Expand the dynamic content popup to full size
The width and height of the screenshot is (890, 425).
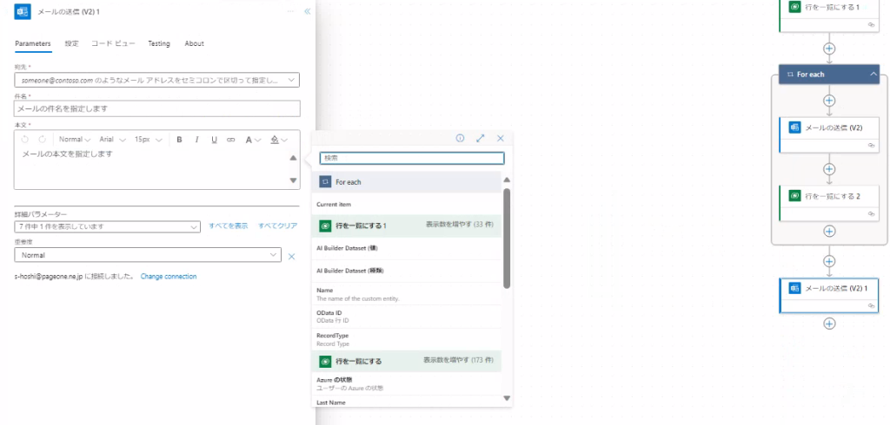point(481,138)
